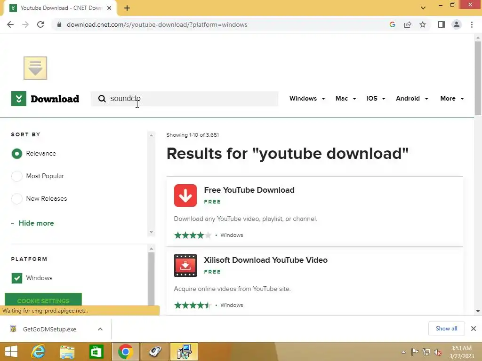This screenshot has height=361, width=482.
Task: Click the Download site title text
Action: click(55, 99)
